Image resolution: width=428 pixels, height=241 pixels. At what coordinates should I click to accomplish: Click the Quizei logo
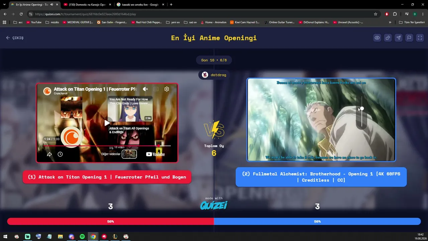coord(214,205)
